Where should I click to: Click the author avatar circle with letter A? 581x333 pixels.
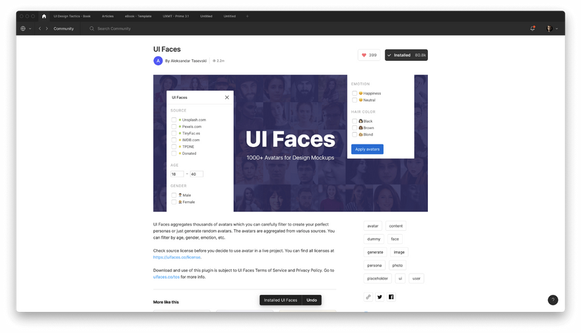pos(158,61)
